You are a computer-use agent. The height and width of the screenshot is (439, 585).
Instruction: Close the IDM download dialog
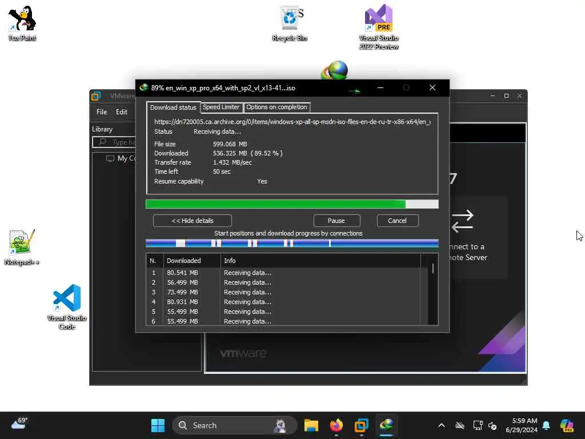(x=432, y=87)
